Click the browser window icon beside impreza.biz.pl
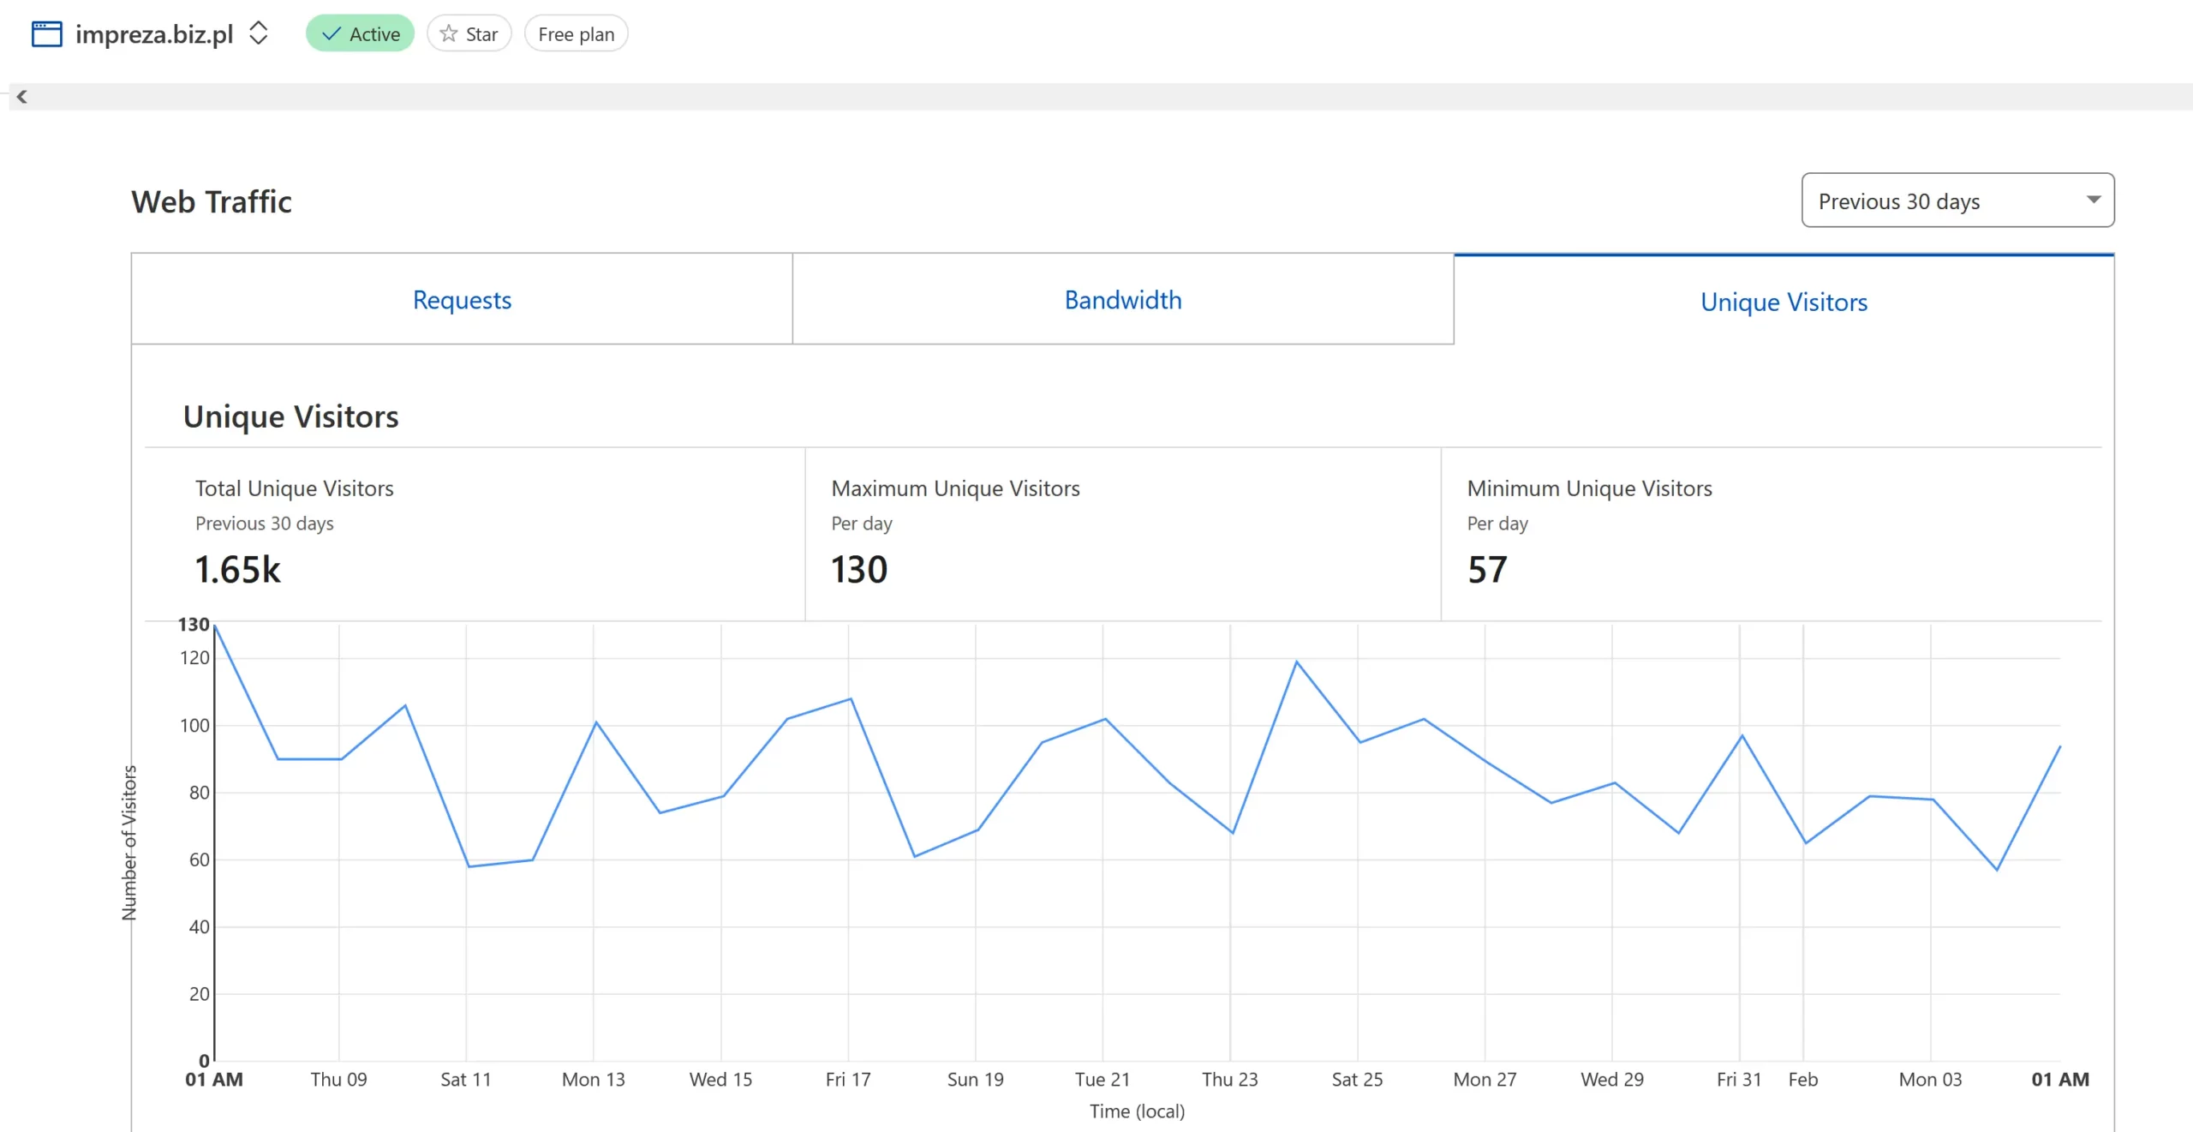The image size is (2193, 1132). point(46,34)
